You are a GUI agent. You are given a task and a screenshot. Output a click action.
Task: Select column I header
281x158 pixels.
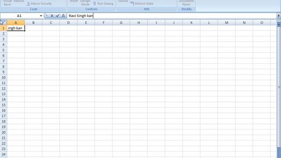click(156, 23)
